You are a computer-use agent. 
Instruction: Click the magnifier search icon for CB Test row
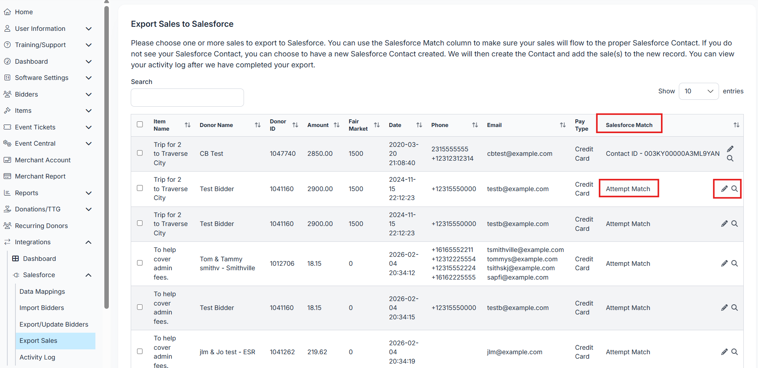(730, 159)
